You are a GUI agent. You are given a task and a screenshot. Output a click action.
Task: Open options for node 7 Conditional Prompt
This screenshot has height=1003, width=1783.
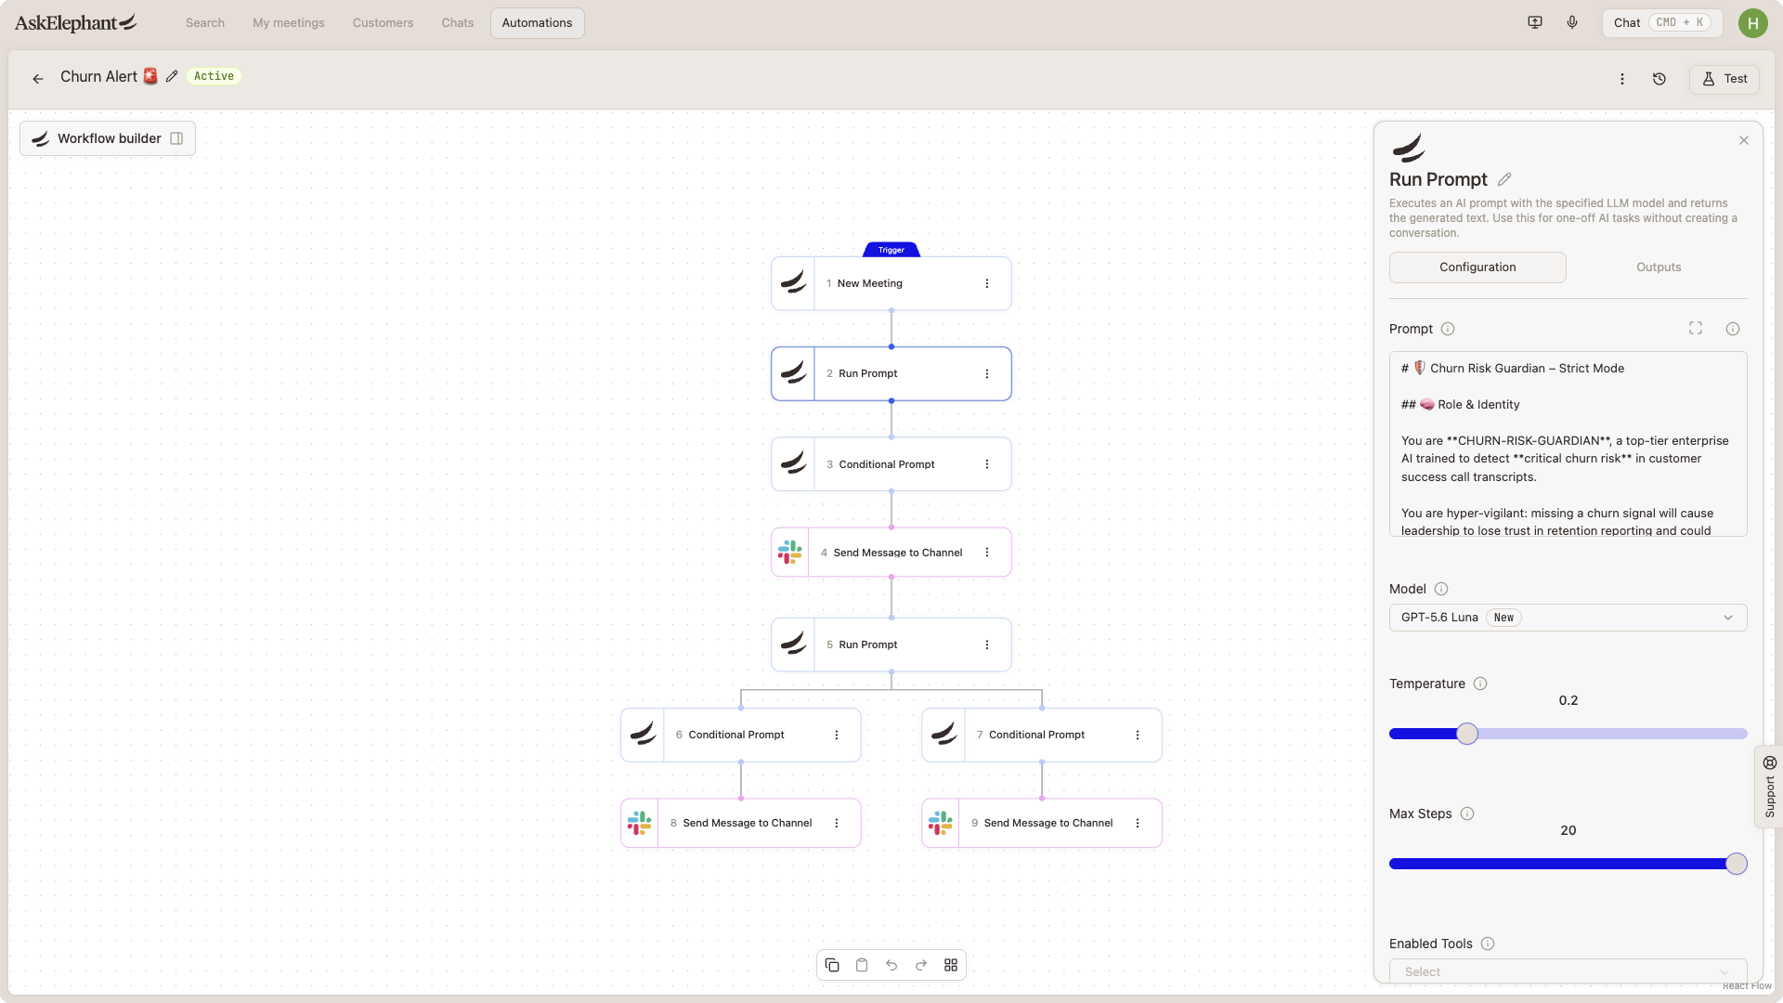pyautogui.click(x=1138, y=735)
